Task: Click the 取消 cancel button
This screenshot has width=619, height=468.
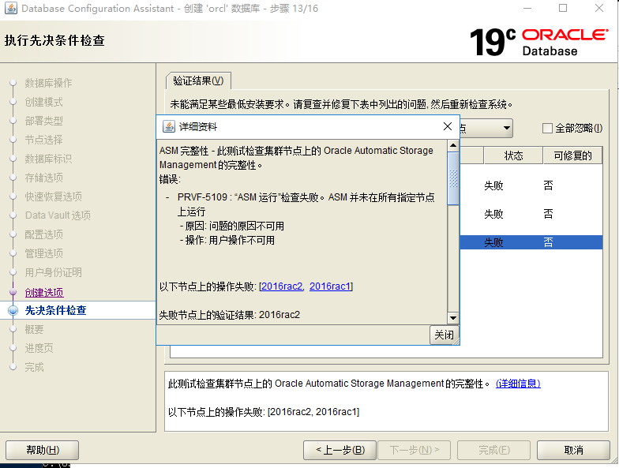Action: click(x=574, y=450)
